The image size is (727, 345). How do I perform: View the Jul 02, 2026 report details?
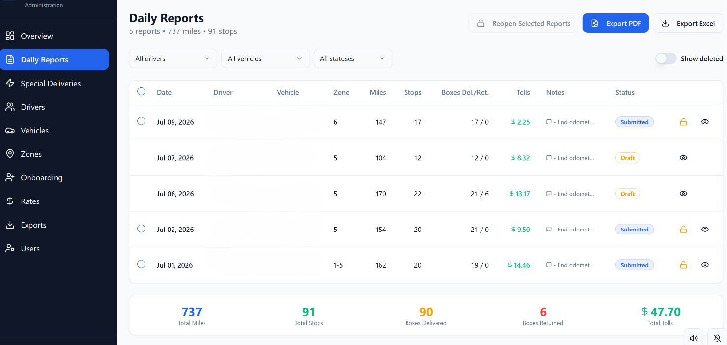point(705,230)
